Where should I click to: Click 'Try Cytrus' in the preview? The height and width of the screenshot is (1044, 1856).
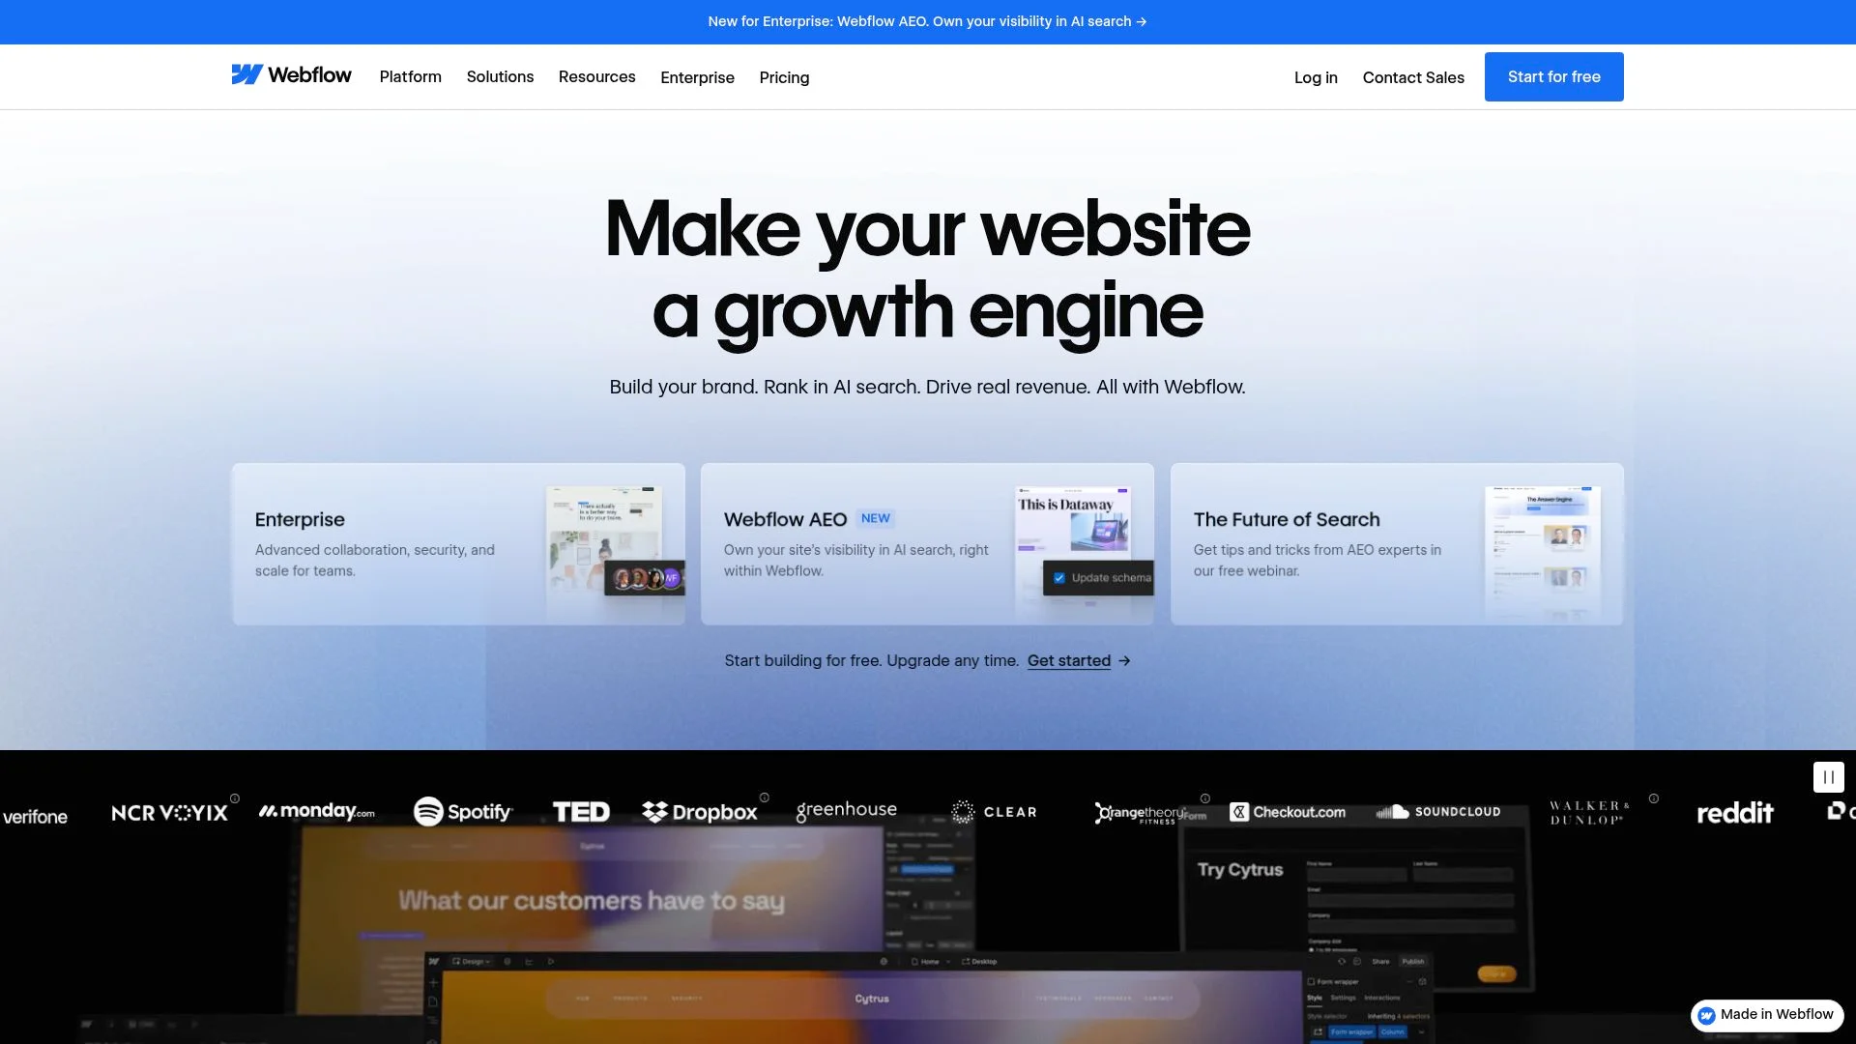click(x=1240, y=870)
